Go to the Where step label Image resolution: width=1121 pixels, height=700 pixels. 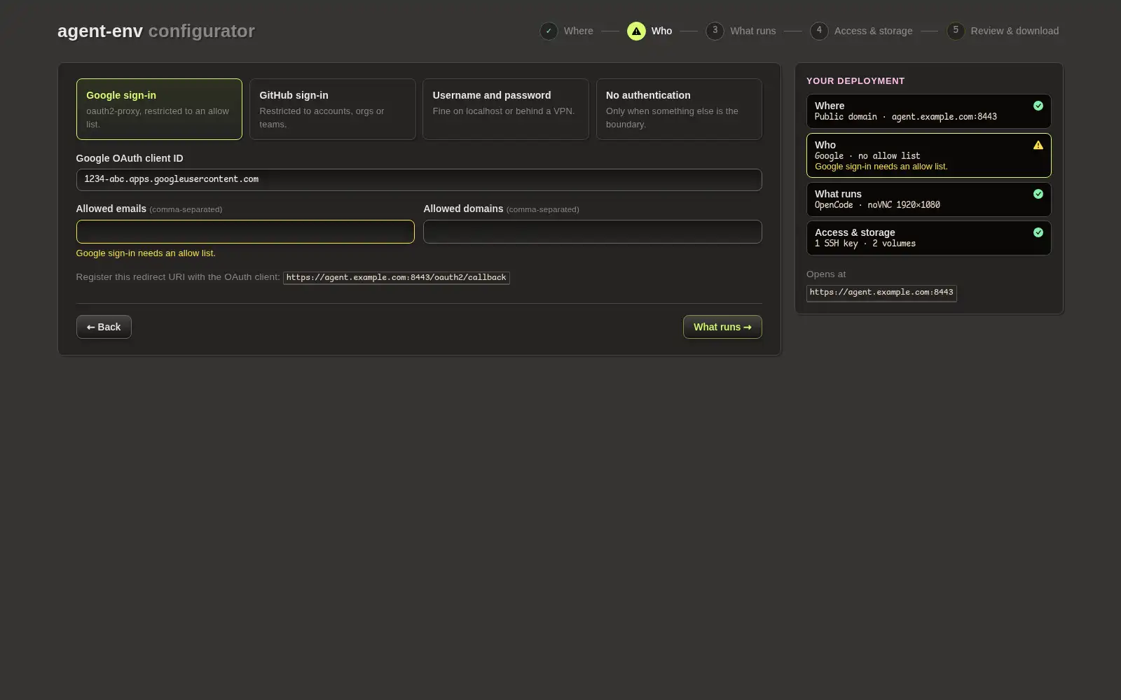click(579, 31)
